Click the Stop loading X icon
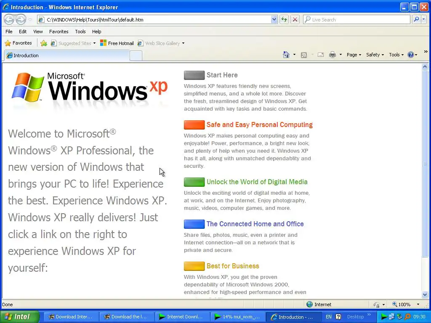431x323 pixels. pos(295,19)
